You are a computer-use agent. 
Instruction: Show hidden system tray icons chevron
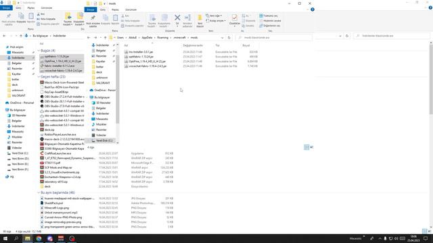point(380,238)
